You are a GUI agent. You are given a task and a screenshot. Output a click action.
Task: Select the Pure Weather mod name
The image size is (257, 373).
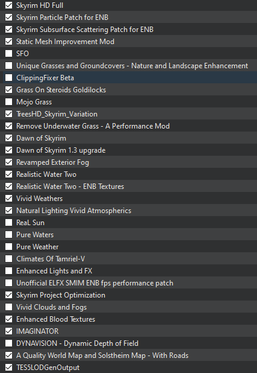pyautogui.click(x=37, y=247)
